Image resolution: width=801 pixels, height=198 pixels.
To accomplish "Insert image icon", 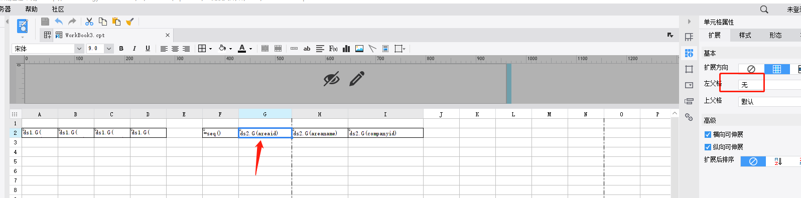I will pyautogui.click(x=359, y=49).
